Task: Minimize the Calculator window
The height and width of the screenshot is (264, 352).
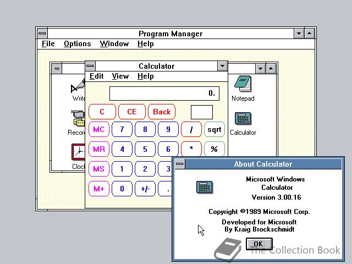Action: point(222,66)
